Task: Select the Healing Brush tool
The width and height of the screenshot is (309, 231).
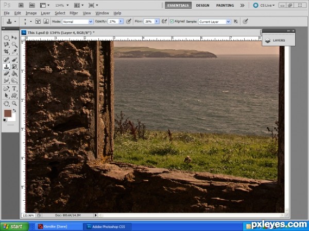Action: click(6, 60)
